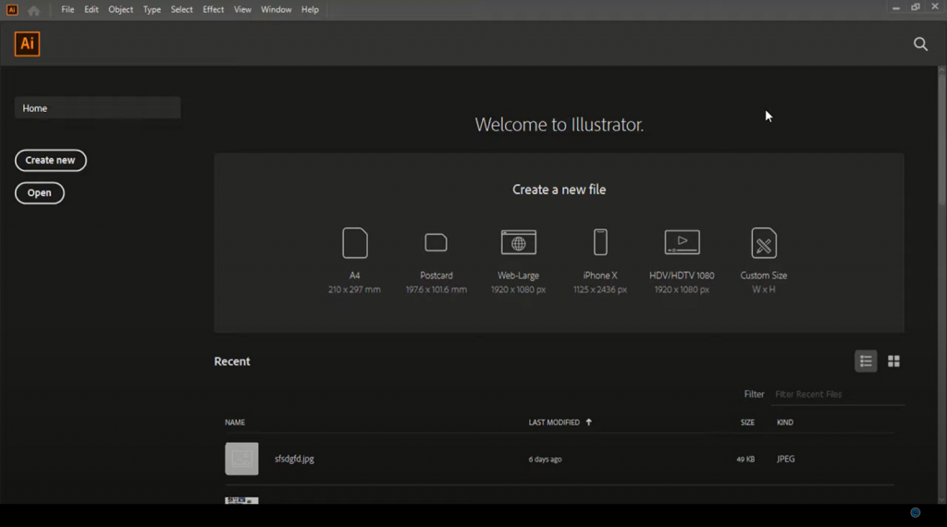Choose the Web-Large preset icon
This screenshot has height=527, width=947.
(518, 242)
